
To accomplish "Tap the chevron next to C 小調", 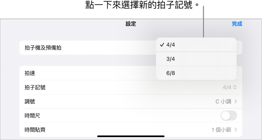I will pyautogui.click(x=236, y=102).
